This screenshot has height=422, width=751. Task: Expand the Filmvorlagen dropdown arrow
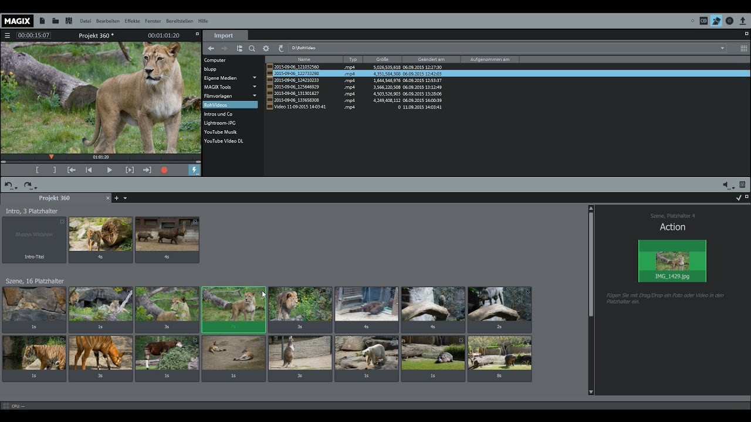click(255, 96)
